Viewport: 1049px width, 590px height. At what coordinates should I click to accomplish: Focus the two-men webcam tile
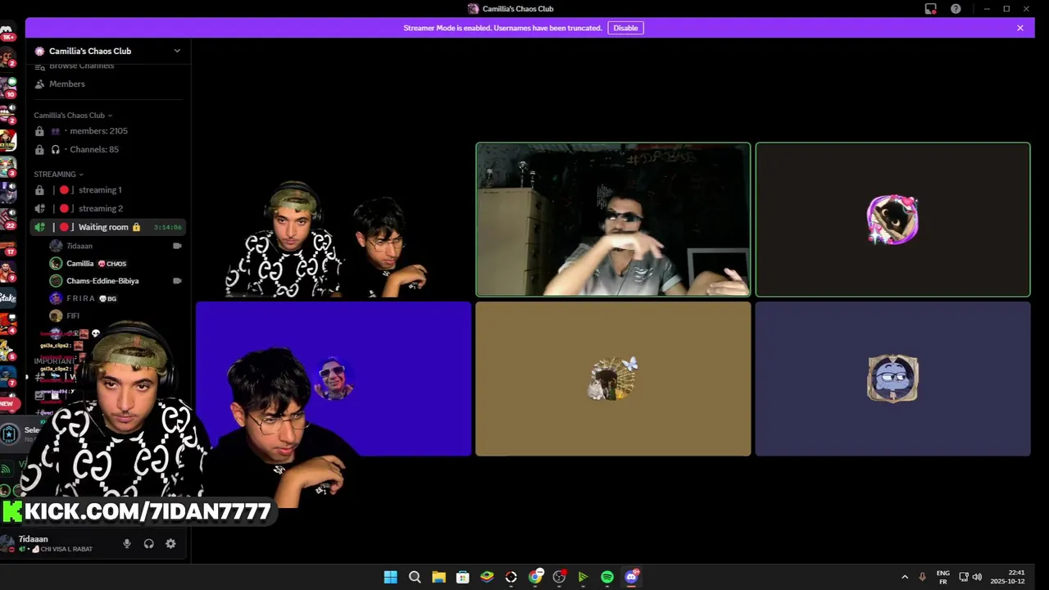334,220
